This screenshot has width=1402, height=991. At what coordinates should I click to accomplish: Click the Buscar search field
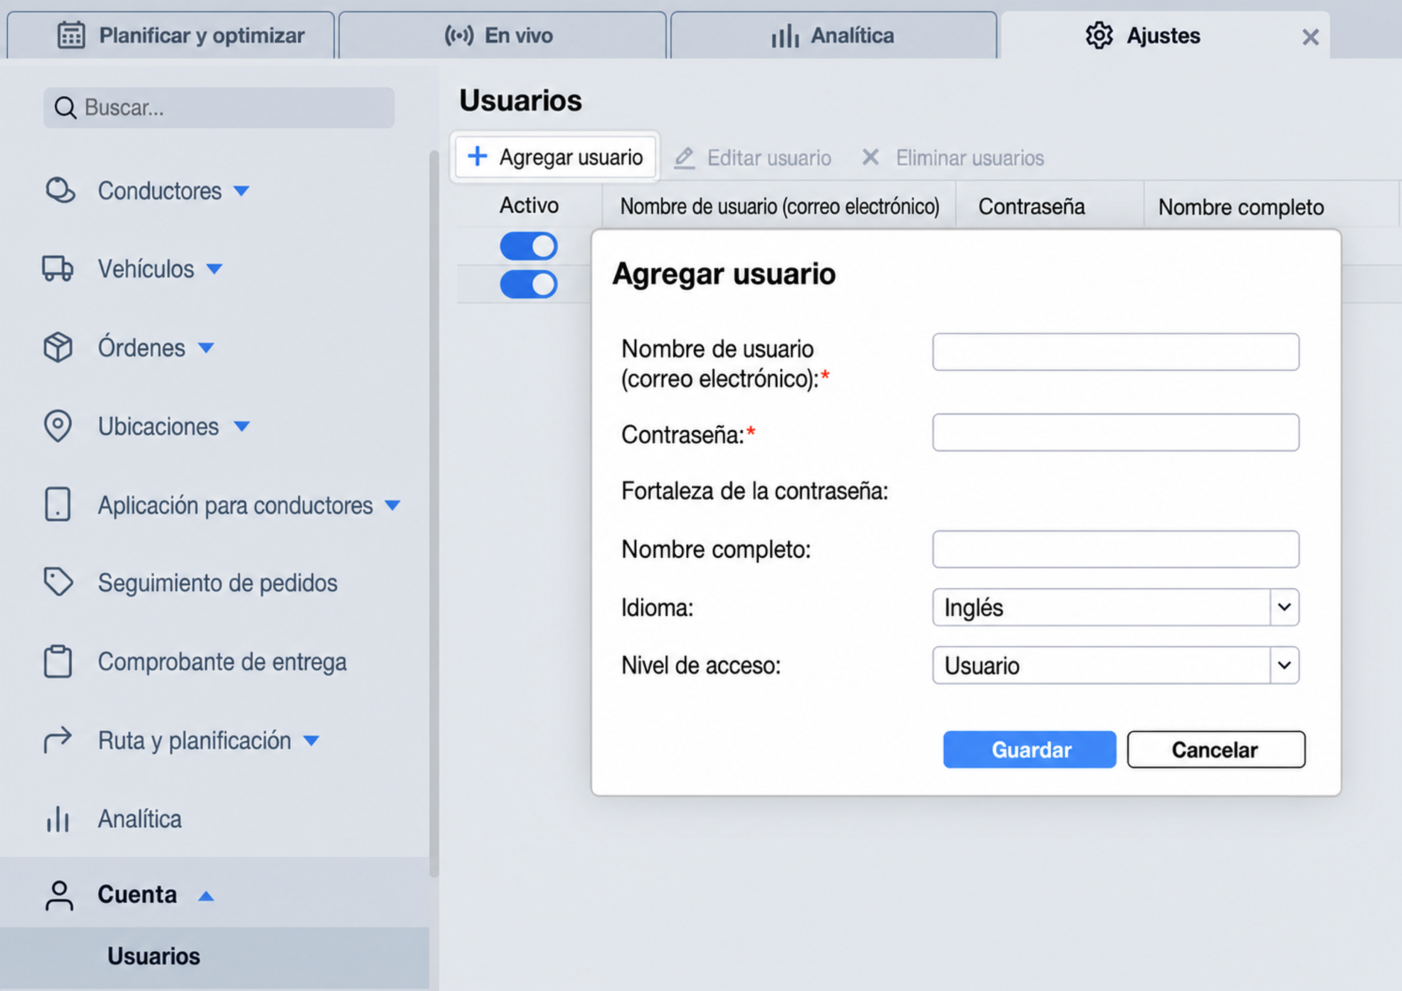coord(218,108)
